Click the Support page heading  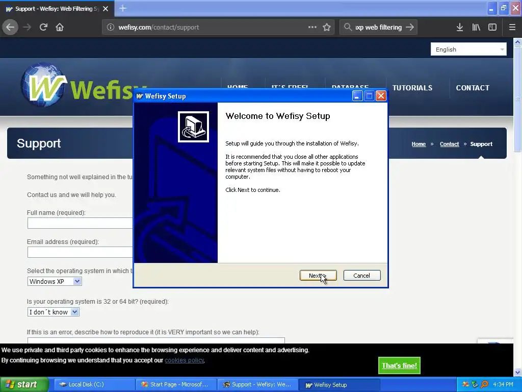point(39,143)
